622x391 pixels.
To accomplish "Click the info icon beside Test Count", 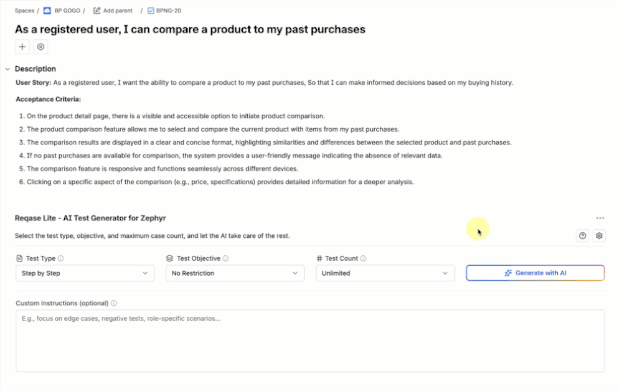I will point(363,258).
